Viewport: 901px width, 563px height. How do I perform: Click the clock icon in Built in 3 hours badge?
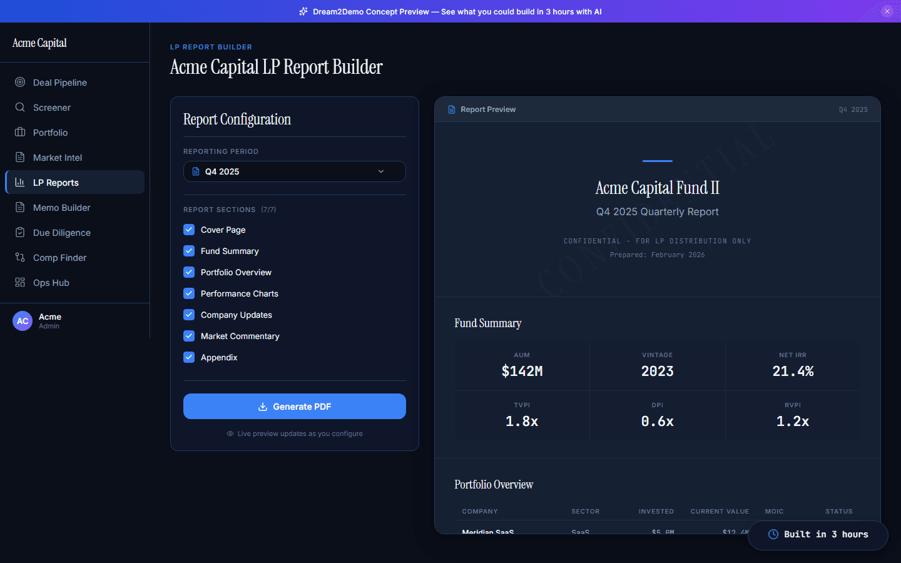(x=773, y=535)
